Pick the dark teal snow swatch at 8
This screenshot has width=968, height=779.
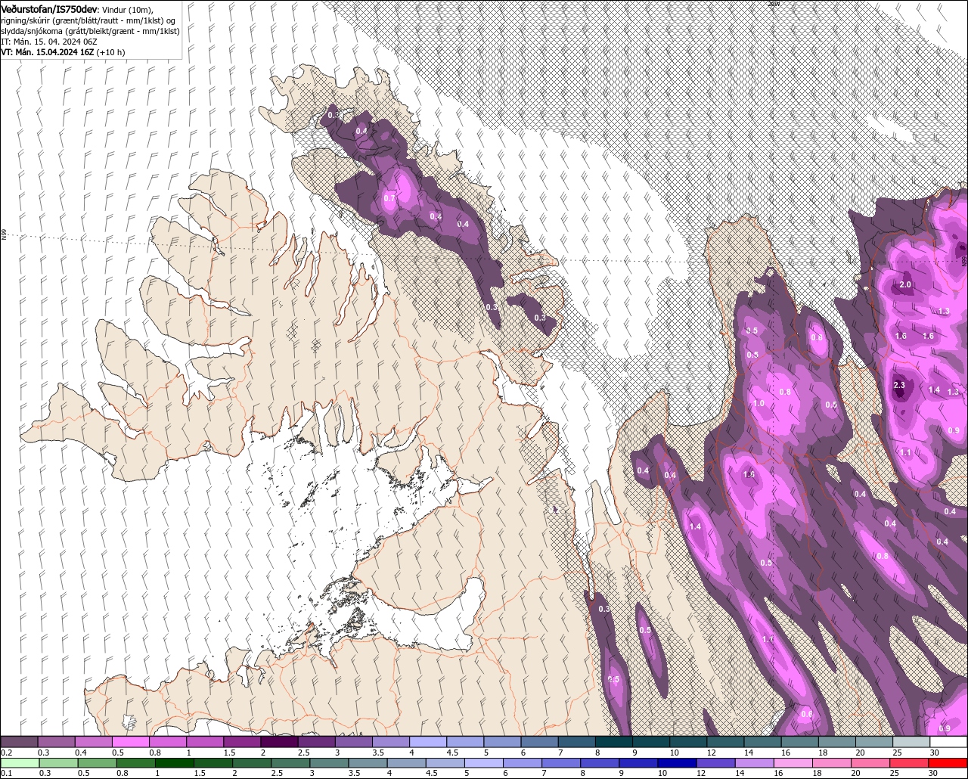614,741
